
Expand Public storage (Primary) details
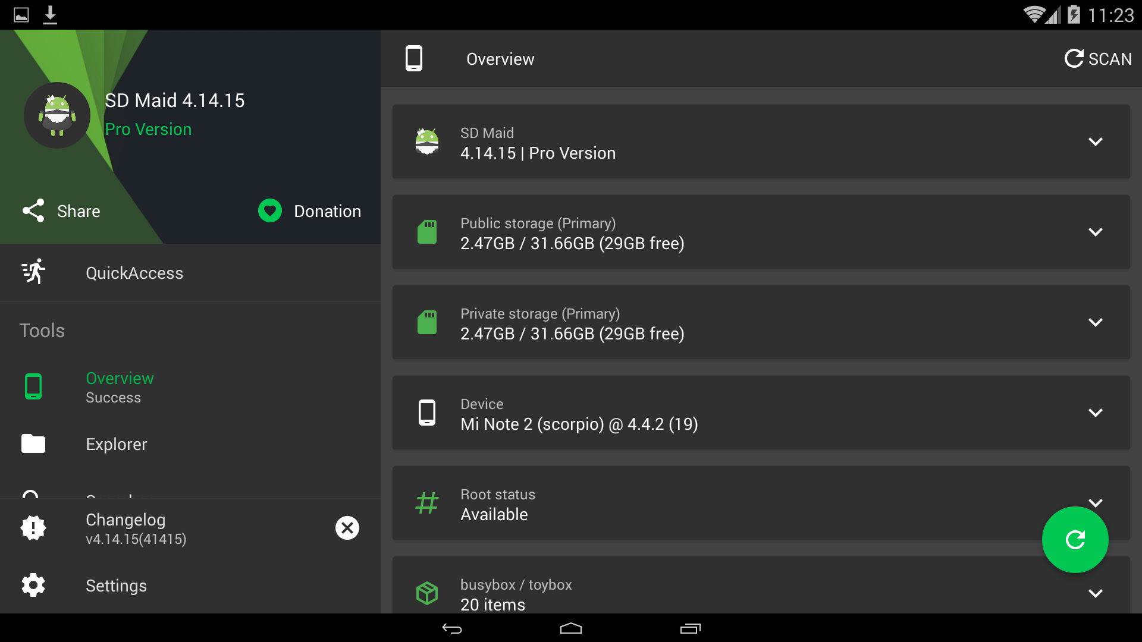pos(1095,232)
